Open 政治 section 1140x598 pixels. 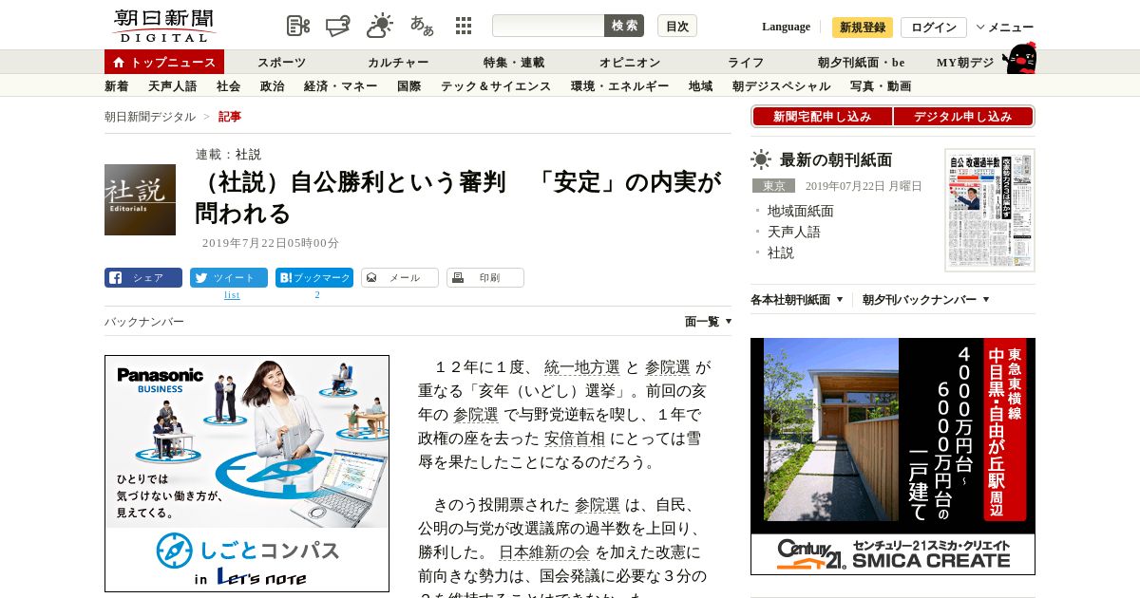coord(273,86)
